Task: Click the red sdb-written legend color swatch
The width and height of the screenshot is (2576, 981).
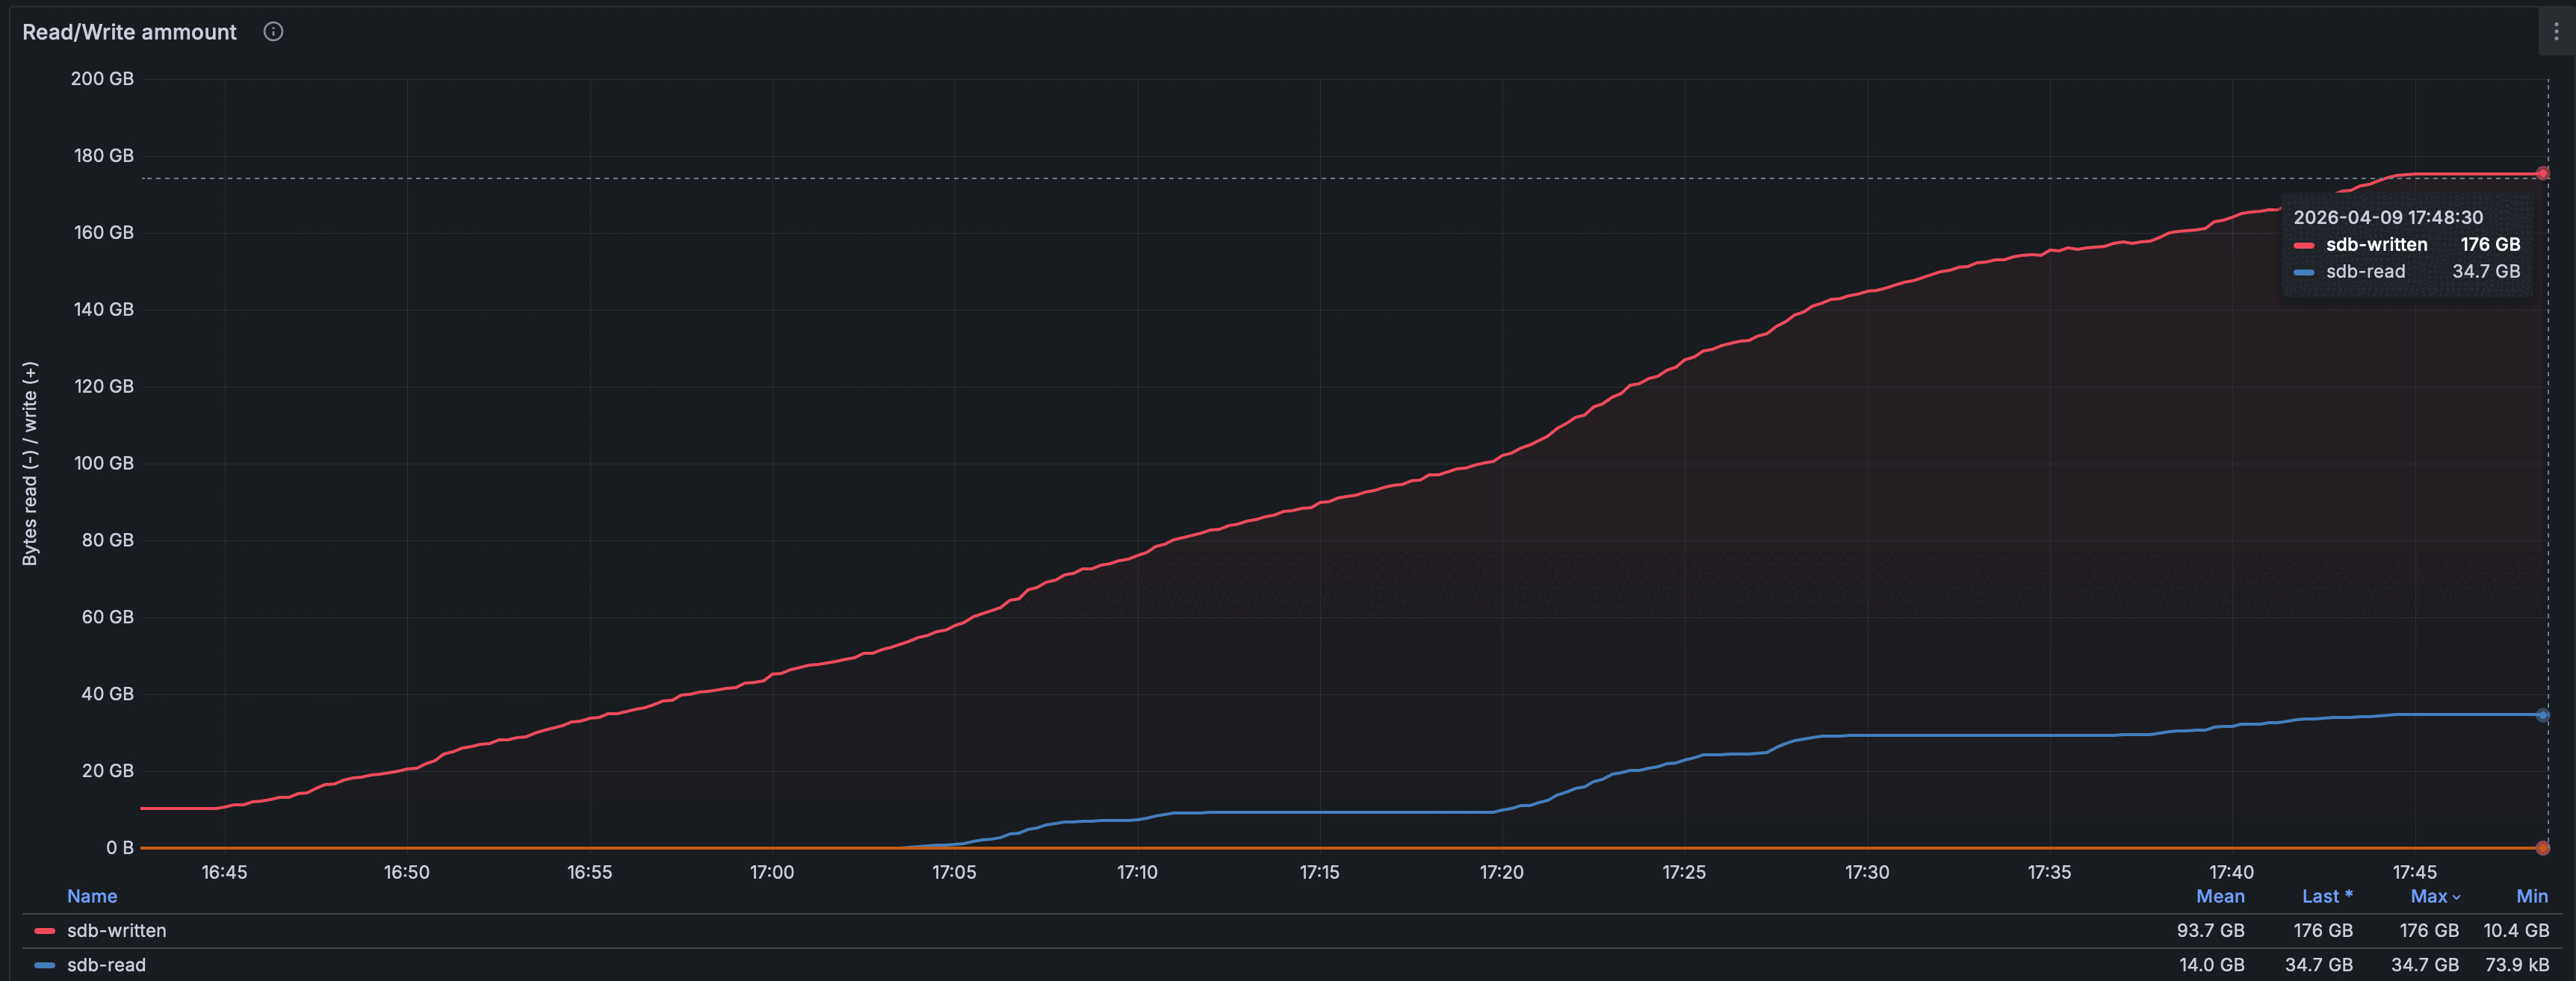Action: click(44, 931)
